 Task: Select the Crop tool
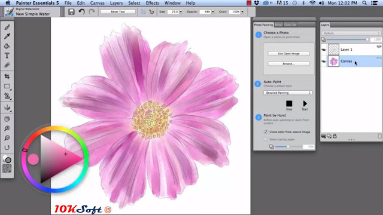(x=7, y=76)
